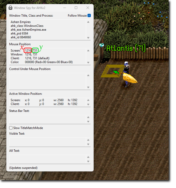Click the 'Ashen Empires' title line
This screenshot has width=176, height=188.
[21, 22]
